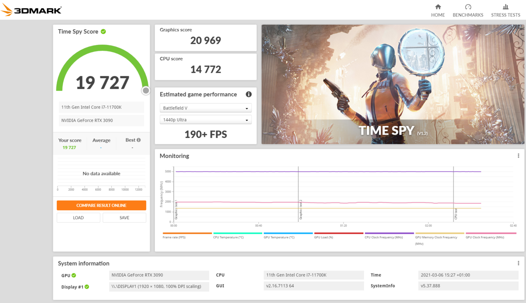Open the Stress Tests chart icon
526x303 pixels.
pyautogui.click(x=505, y=7)
